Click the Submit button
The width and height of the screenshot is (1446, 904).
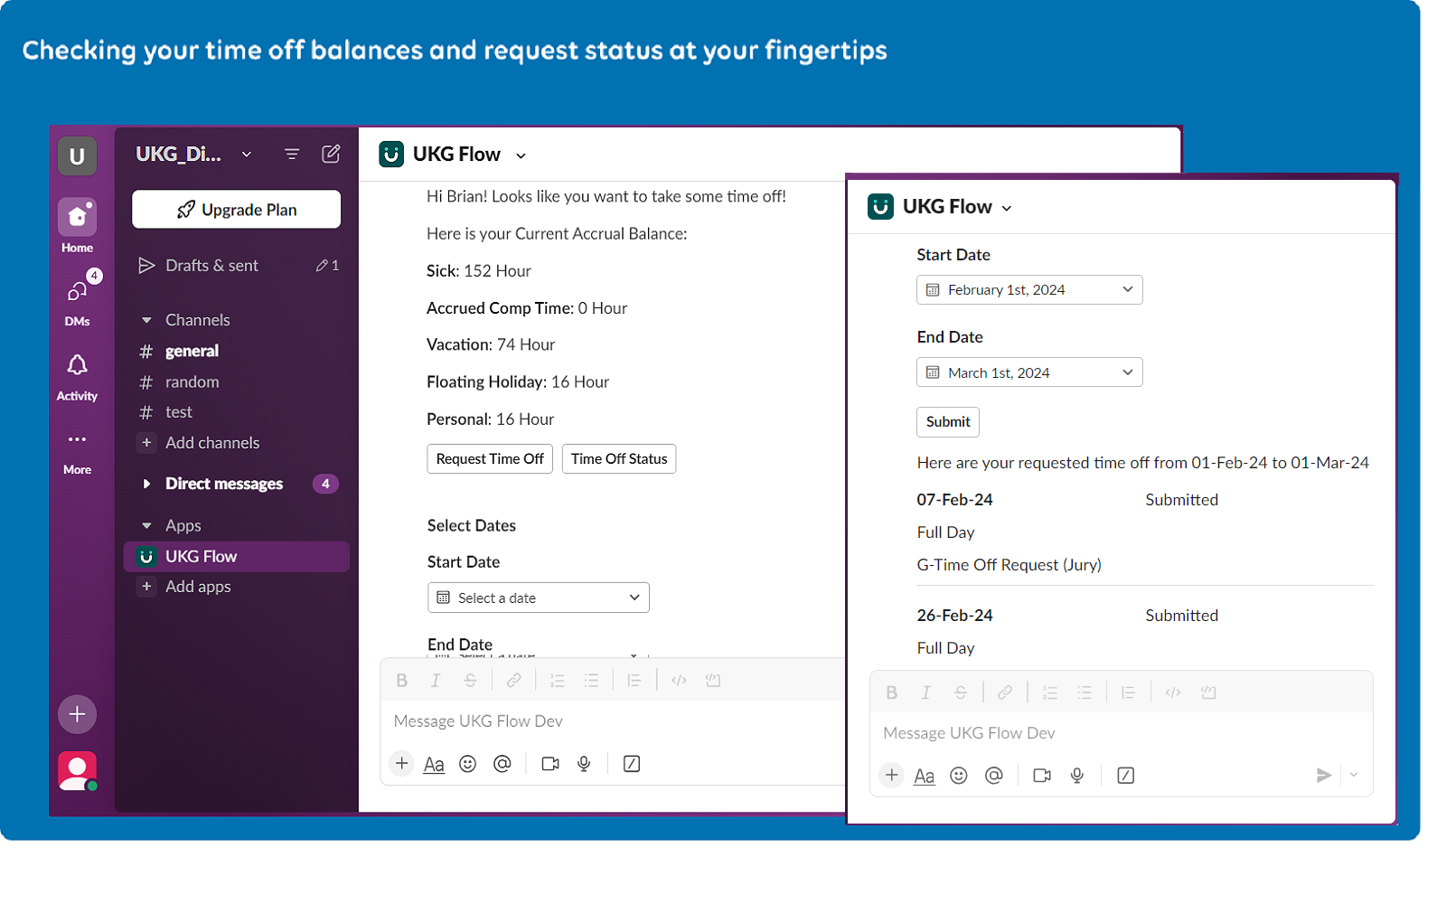(948, 422)
